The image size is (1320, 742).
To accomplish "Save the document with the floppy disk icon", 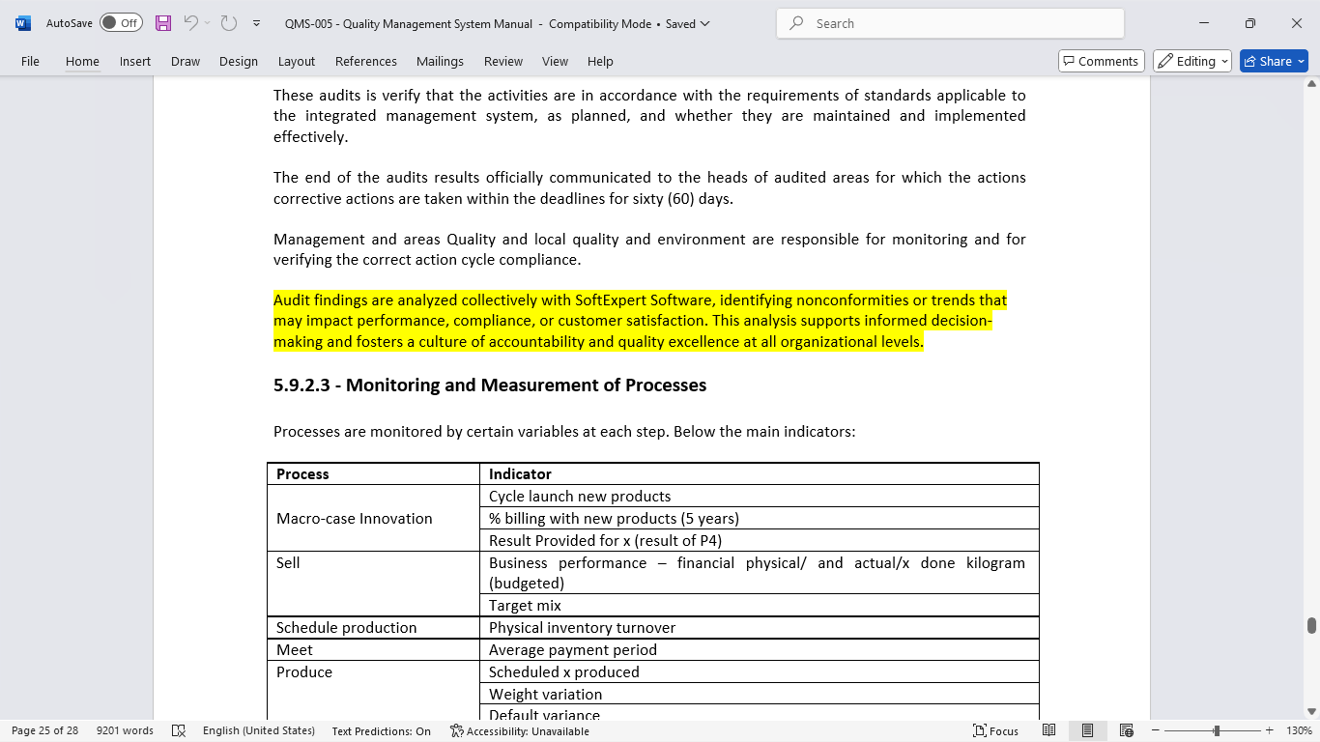I will click(x=163, y=23).
